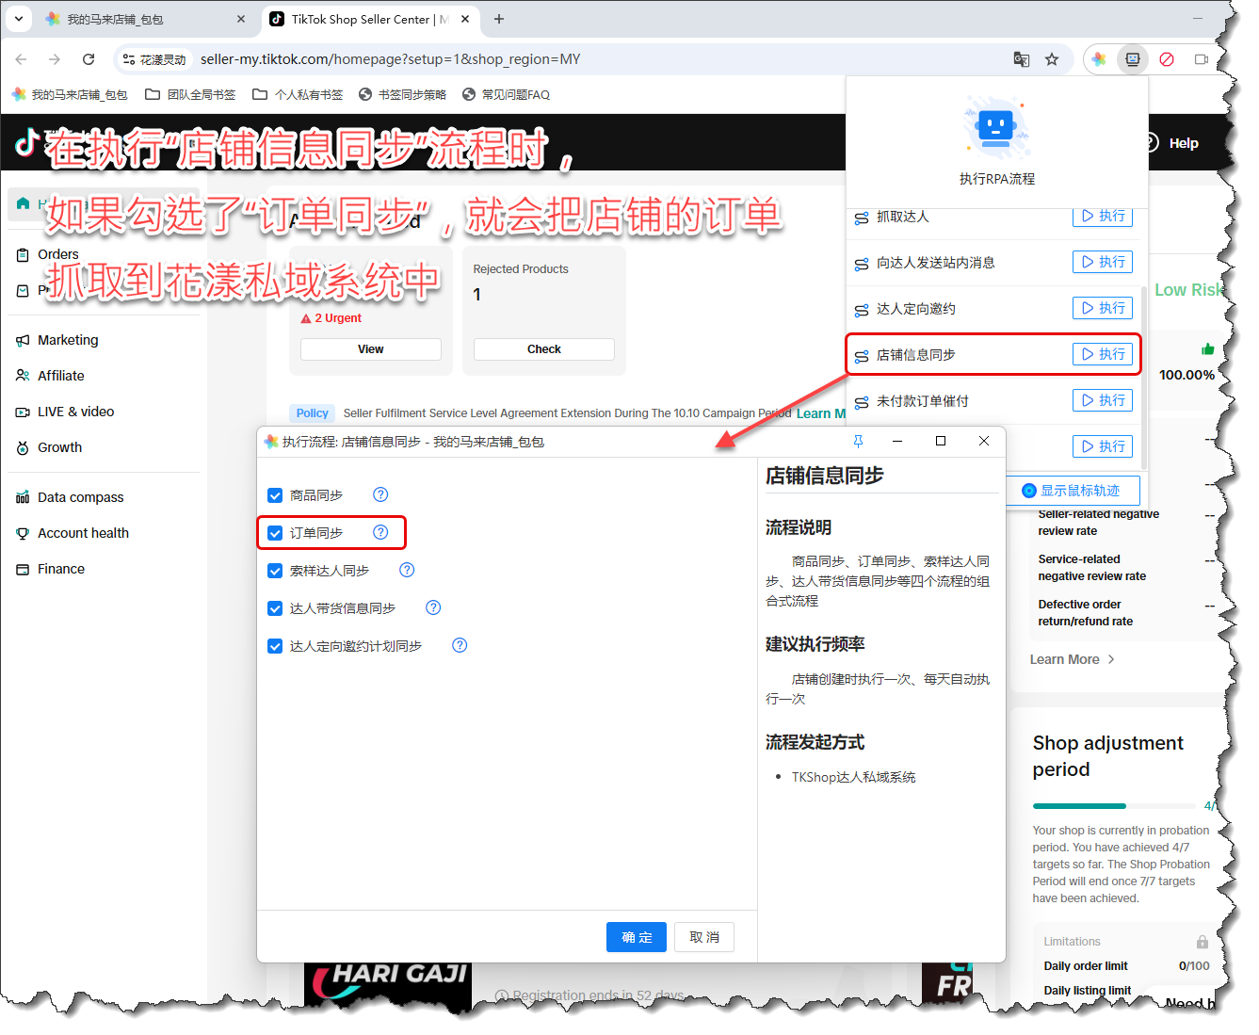
Task: Open help icon beside 商品同步
Action: [380, 494]
